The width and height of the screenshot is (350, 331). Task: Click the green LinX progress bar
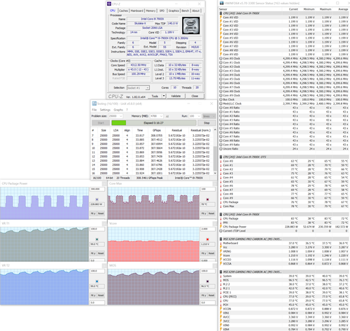pos(153,122)
